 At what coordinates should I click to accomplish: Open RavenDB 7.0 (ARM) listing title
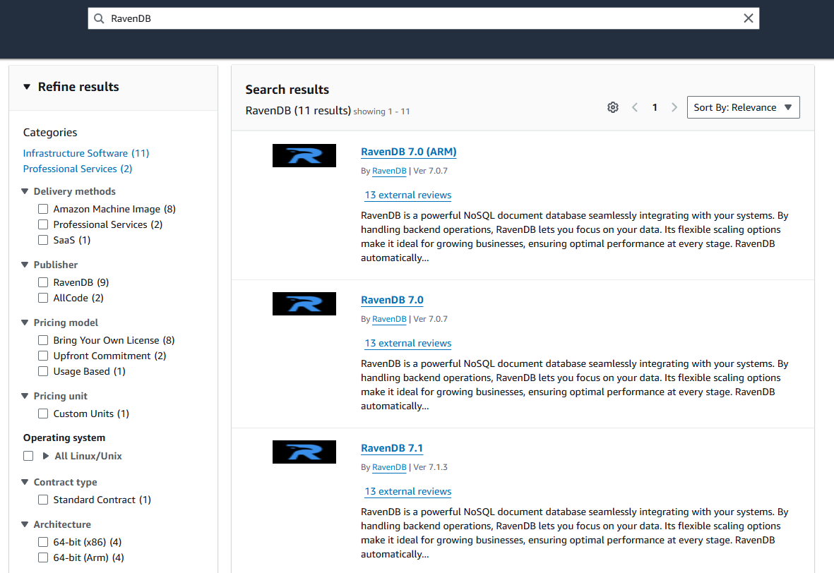click(408, 152)
